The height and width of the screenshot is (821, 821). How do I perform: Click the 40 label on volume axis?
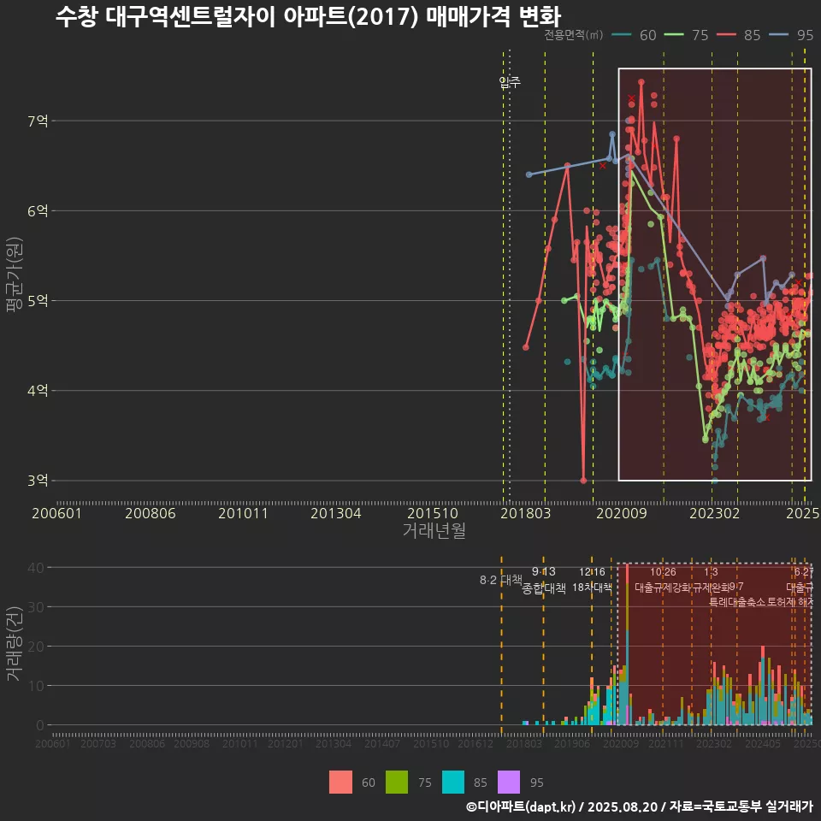(x=36, y=568)
